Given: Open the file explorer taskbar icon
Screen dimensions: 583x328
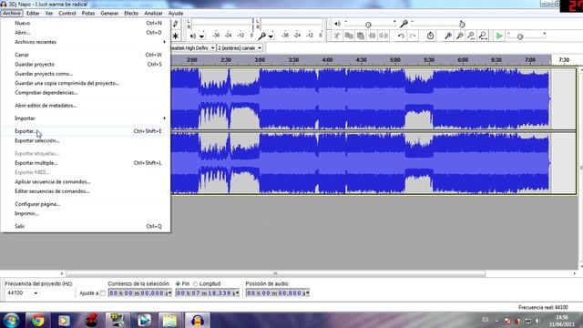Looking at the screenshot, I should coord(169,320).
